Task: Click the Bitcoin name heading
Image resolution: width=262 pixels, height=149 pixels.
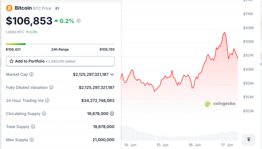Action: (23, 8)
